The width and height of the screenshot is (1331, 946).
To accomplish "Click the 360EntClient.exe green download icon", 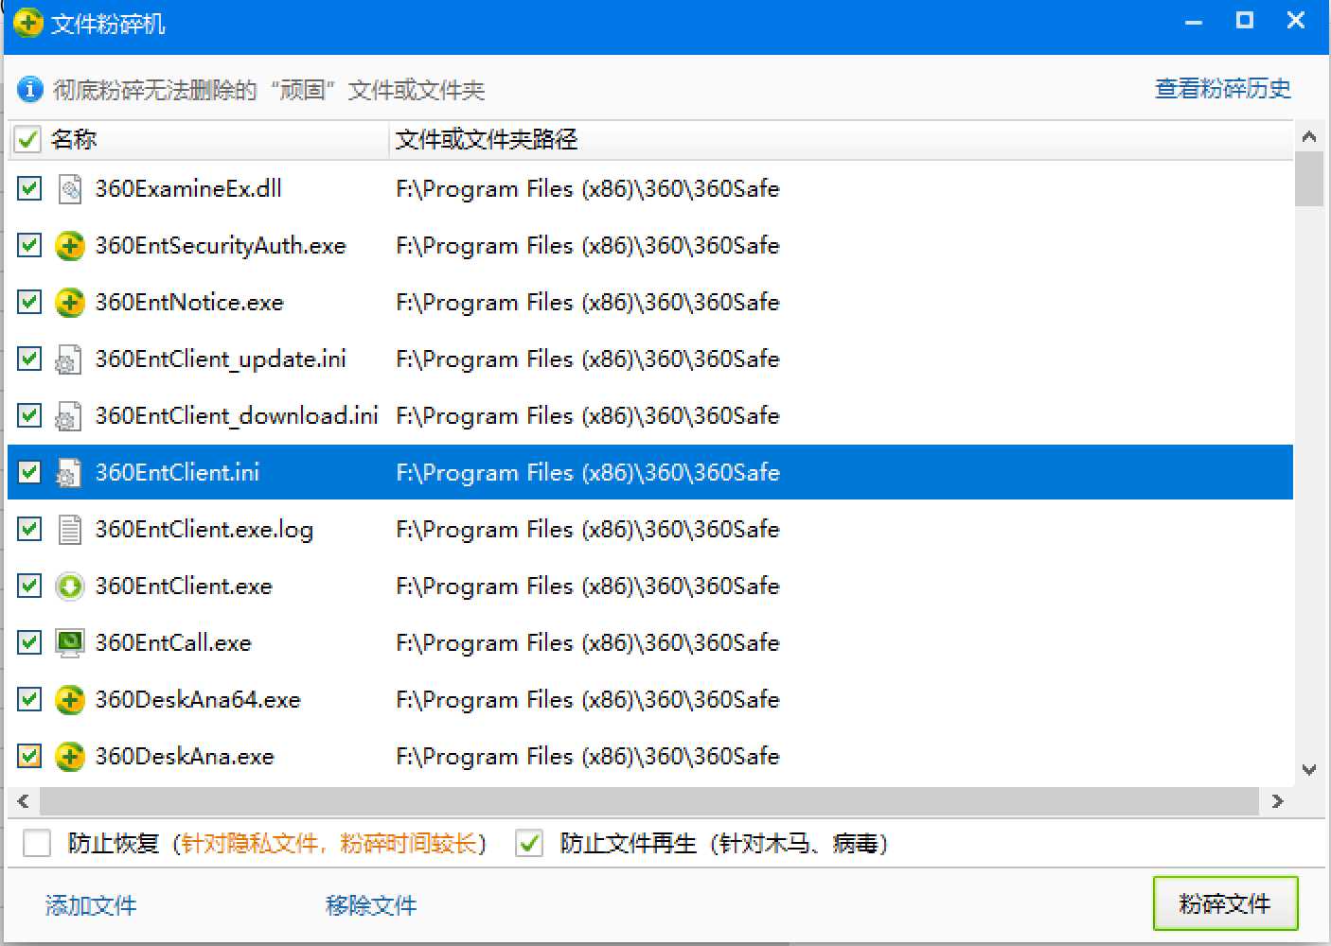I will tap(69, 587).
